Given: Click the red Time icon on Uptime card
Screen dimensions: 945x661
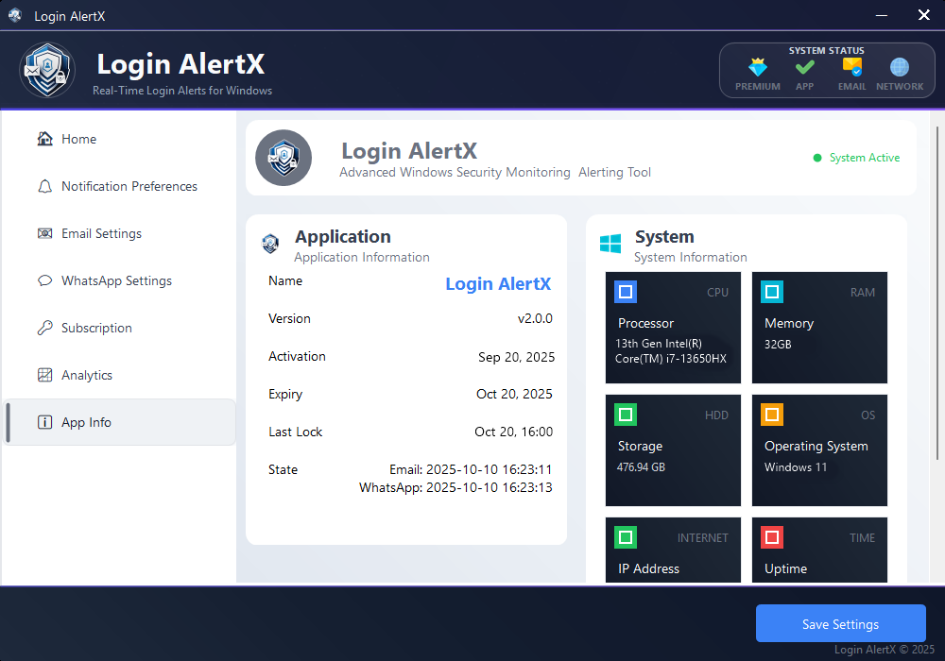Looking at the screenshot, I should point(772,537).
